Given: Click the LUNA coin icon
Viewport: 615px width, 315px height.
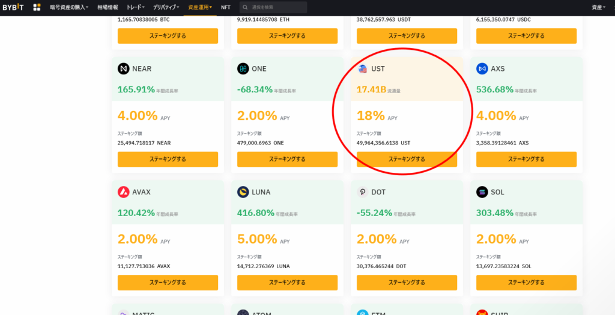Looking at the screenshot, I should (x=243, y=192).
